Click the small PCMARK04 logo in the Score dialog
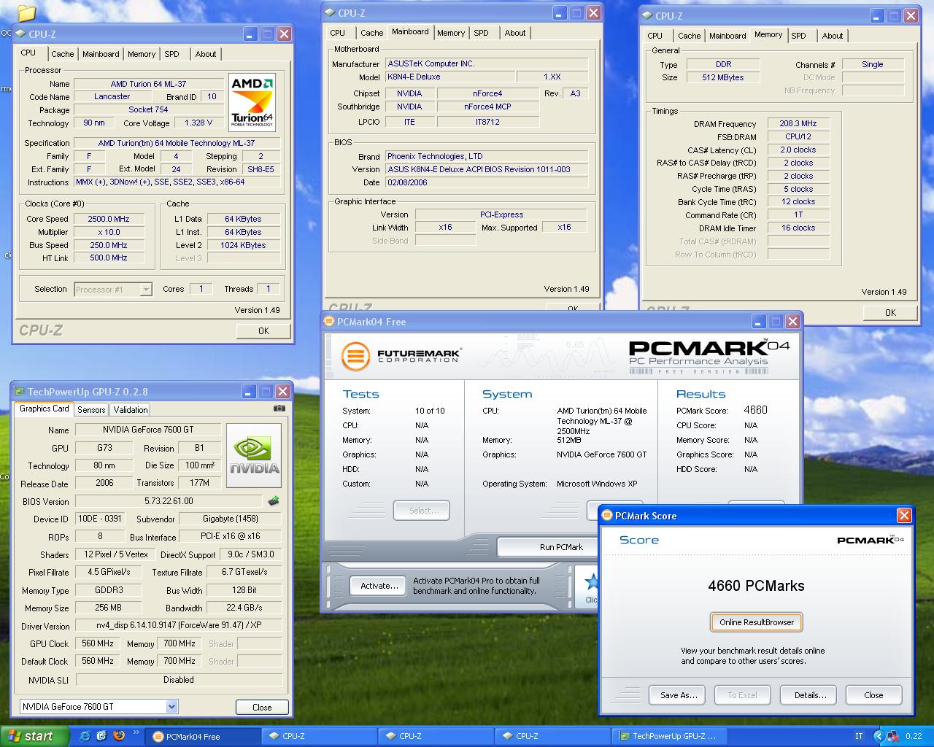934x747 pixels. [x=870, y=540]
